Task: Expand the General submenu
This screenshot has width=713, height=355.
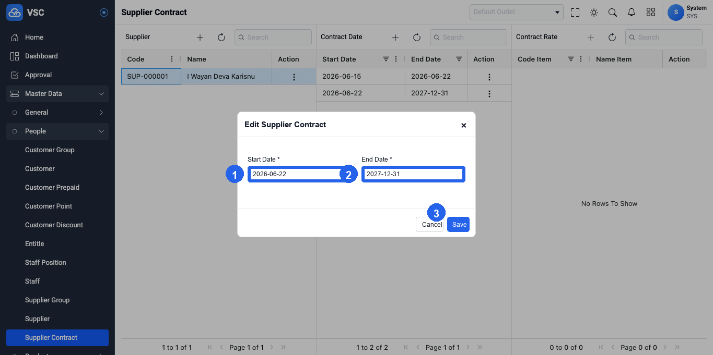Action: pyautogui.click(x=57, y=113)
